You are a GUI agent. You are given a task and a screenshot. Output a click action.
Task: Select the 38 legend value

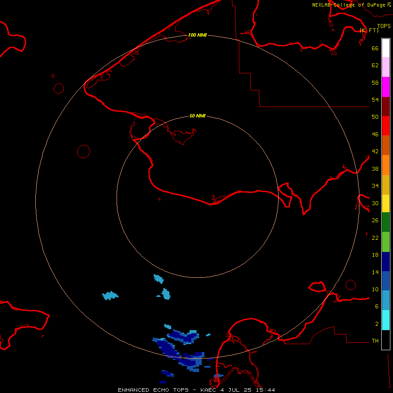pos(375,169)
